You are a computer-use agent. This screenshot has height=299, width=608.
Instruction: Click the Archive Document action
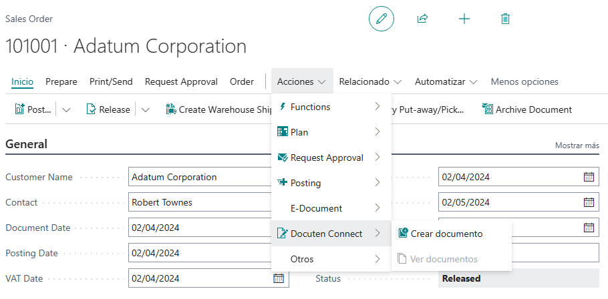coord(526,109)
